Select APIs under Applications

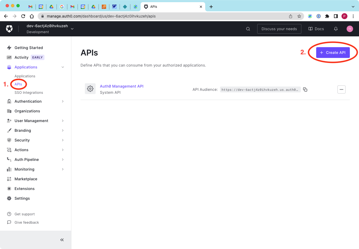click(18, 84)
